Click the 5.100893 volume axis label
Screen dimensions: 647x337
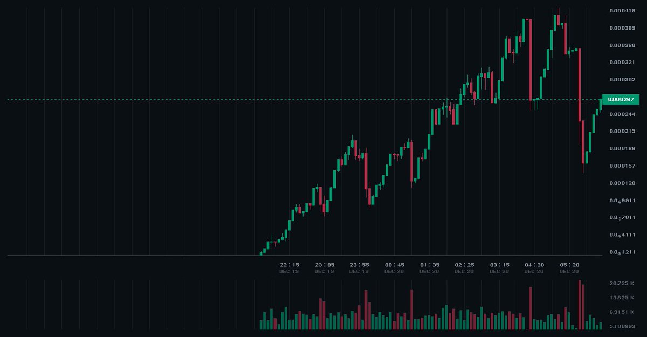[x=622, y=327]
